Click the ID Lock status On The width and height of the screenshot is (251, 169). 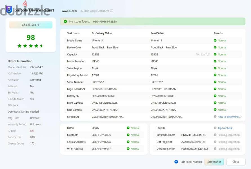32,131
